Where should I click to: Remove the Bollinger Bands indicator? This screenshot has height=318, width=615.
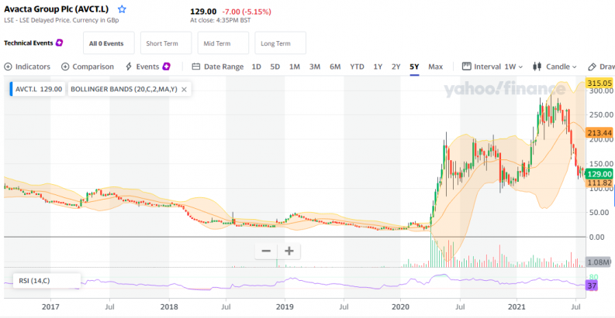click(x=184, y=89)
